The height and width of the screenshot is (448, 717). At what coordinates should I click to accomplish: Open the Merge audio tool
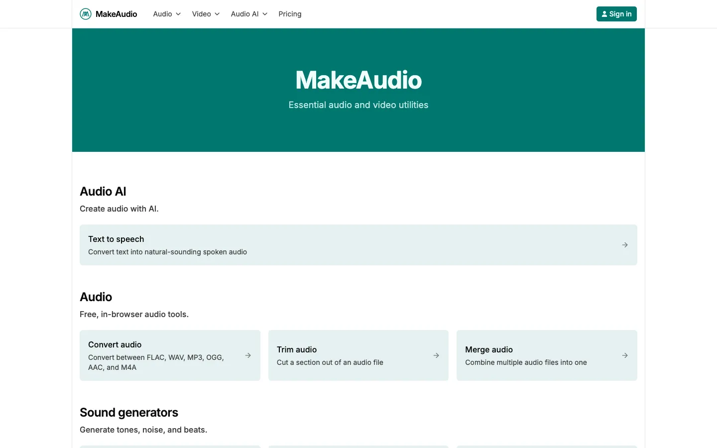pos(547,355)
